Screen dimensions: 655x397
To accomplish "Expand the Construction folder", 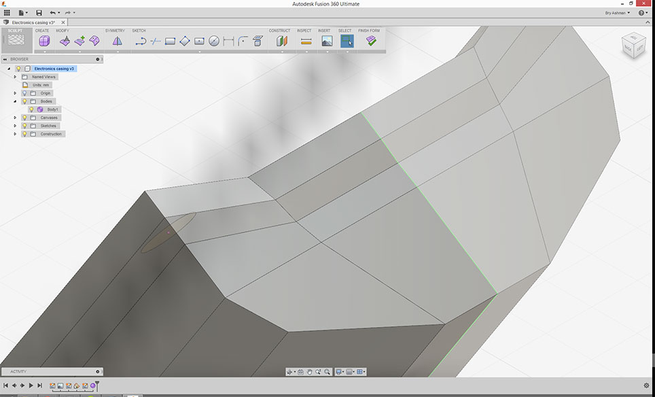I will (x=15, y=134).
